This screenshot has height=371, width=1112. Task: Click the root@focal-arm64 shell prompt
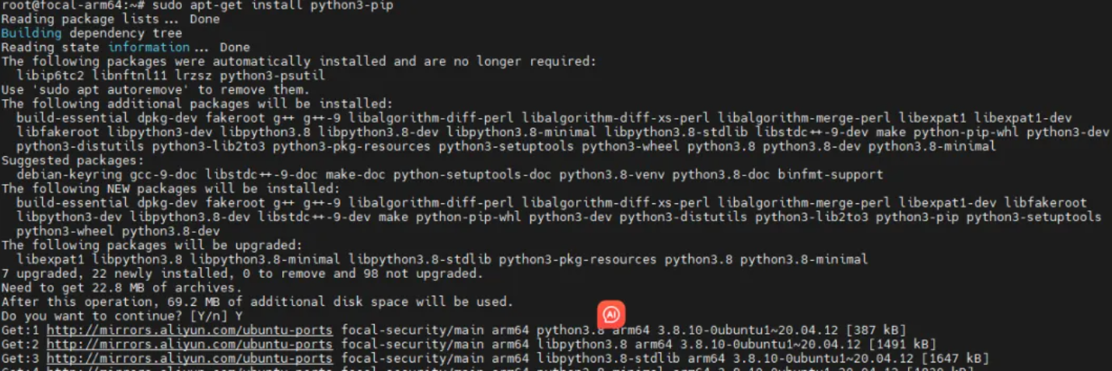tap(60, 5)
